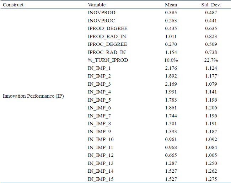Click the Variable column header

tap(97, 5)
